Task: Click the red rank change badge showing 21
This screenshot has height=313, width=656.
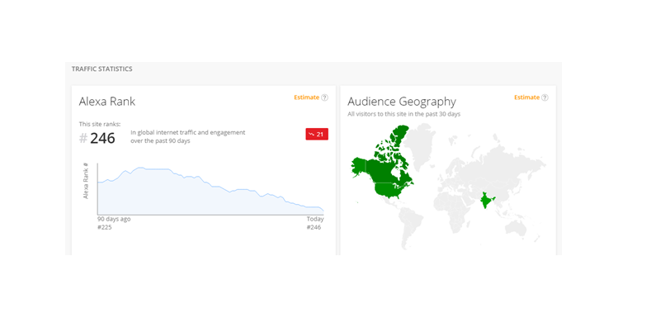Action: pyautogui.click(x=317, y=134)
